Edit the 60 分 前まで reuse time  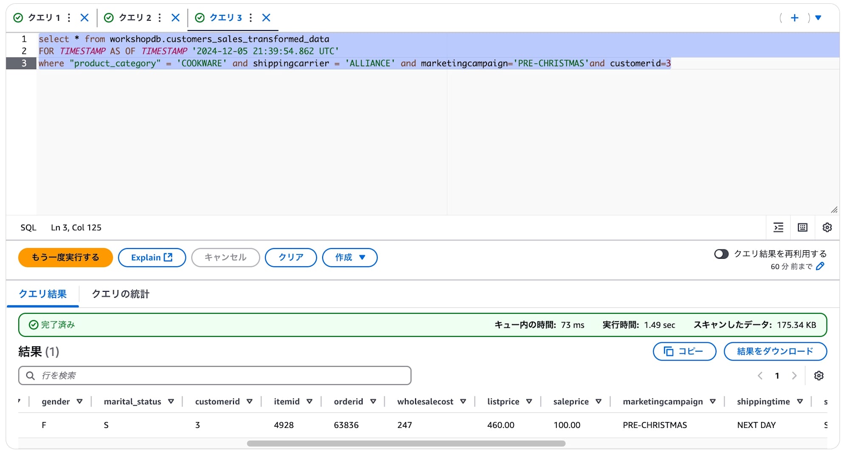(820, 266)
